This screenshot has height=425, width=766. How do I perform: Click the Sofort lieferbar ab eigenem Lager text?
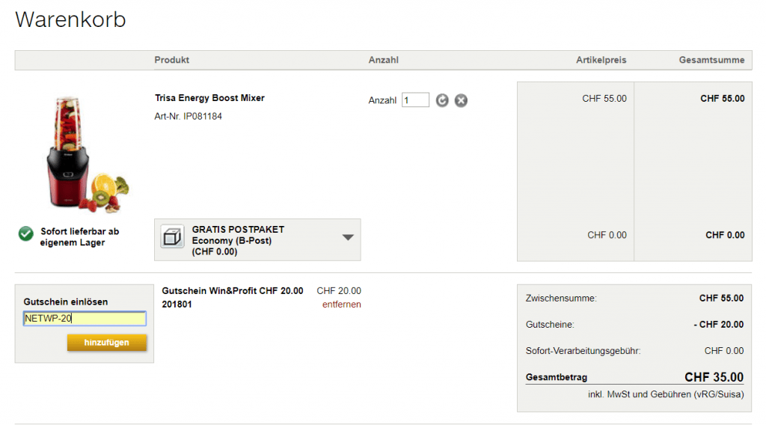coord(79,237)
